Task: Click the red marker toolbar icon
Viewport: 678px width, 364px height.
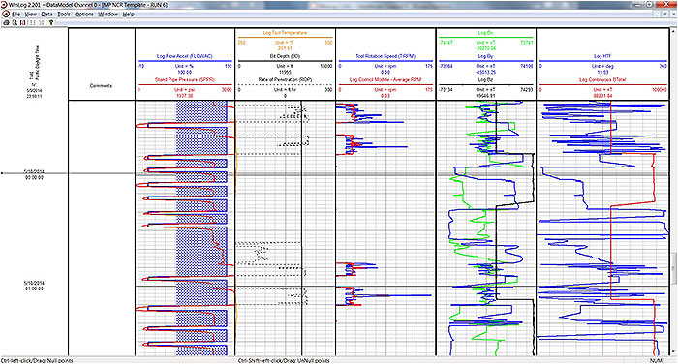Action: pos(23,22)
